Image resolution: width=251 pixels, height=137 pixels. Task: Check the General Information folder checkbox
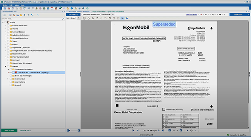(8, 26)
